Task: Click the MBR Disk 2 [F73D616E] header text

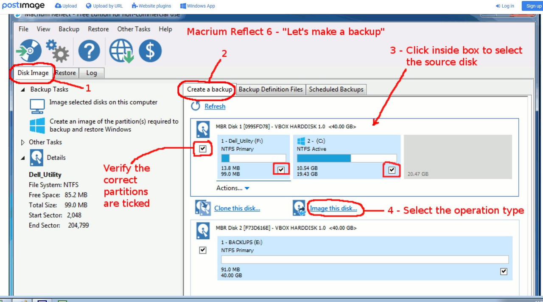Action: pos(286,228)
